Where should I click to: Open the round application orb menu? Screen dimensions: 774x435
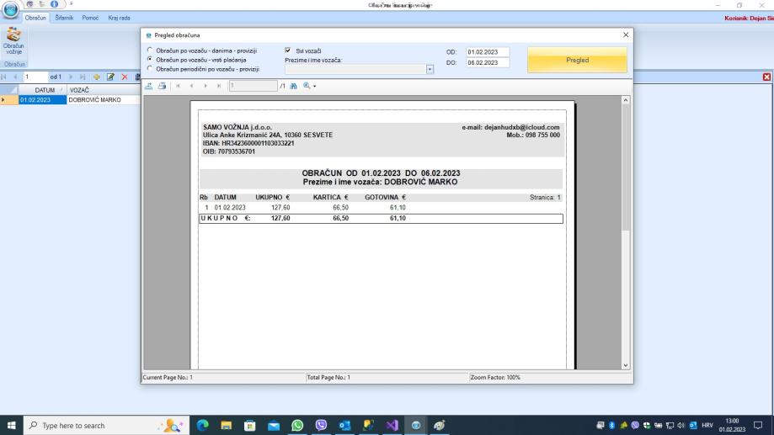pyautogui.click(x=10, y=9)
